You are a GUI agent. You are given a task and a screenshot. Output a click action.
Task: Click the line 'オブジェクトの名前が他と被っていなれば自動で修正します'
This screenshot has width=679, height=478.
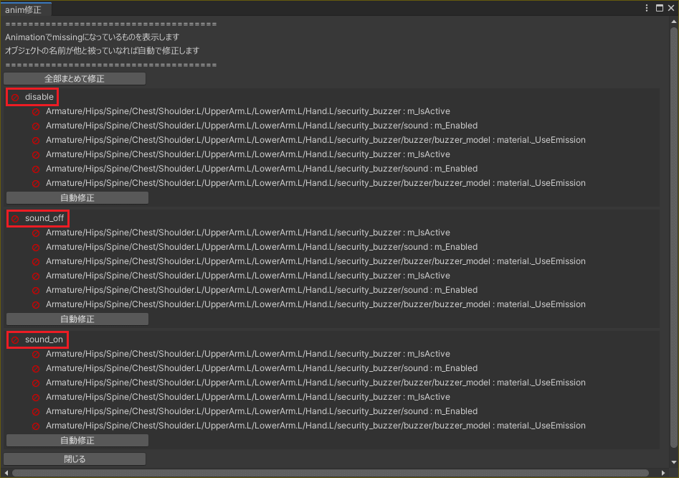pos(103,51)
